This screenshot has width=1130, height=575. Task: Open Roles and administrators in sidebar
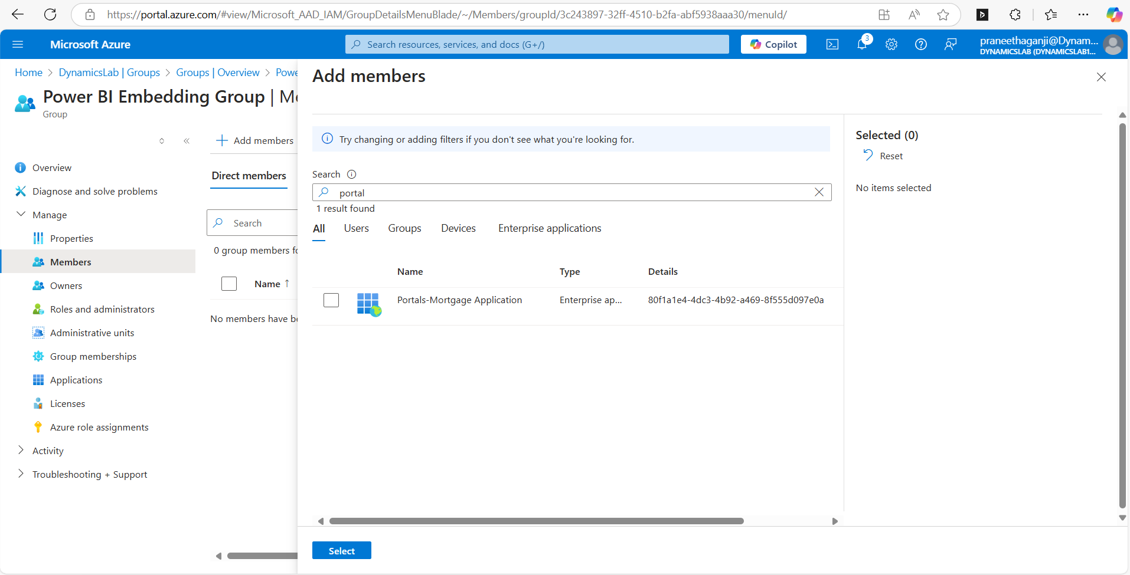coord(102,309)
